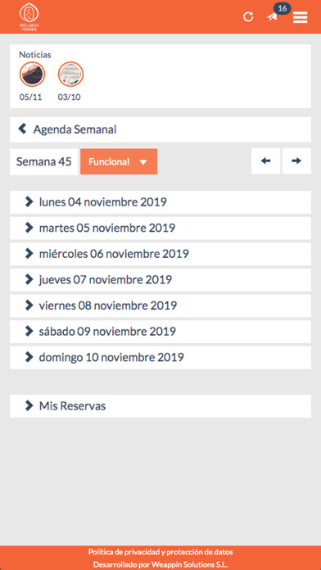Viewport: 321px width, 570px height.
Task: Open Política de privacidad link
Action: [x=160, y=552]
